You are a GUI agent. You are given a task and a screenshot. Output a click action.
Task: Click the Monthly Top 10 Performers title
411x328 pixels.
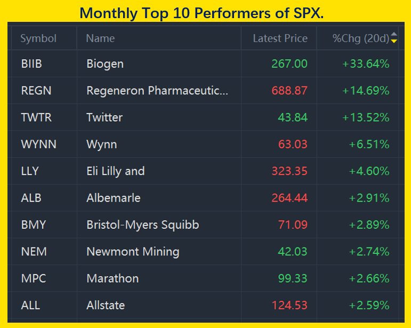(202, 12)
